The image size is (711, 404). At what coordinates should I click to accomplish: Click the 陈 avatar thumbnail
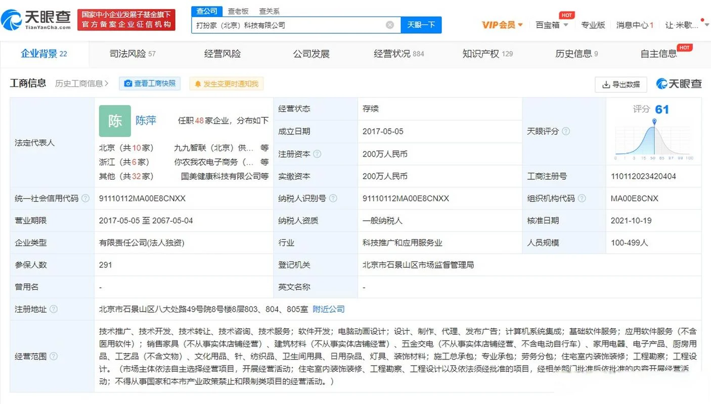[115, 121]
